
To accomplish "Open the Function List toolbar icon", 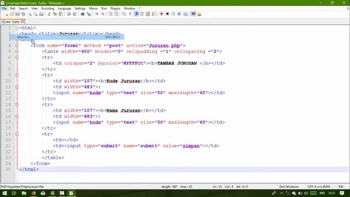I will pyautogui.click(x=154, y=14).
